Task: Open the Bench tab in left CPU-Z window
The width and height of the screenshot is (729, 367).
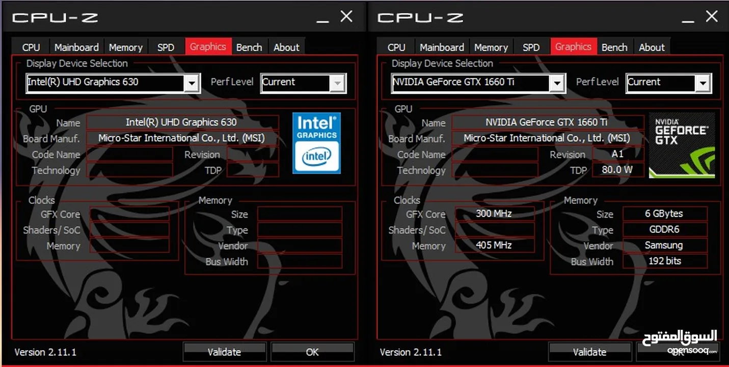Action: click(x=249, y=47)
